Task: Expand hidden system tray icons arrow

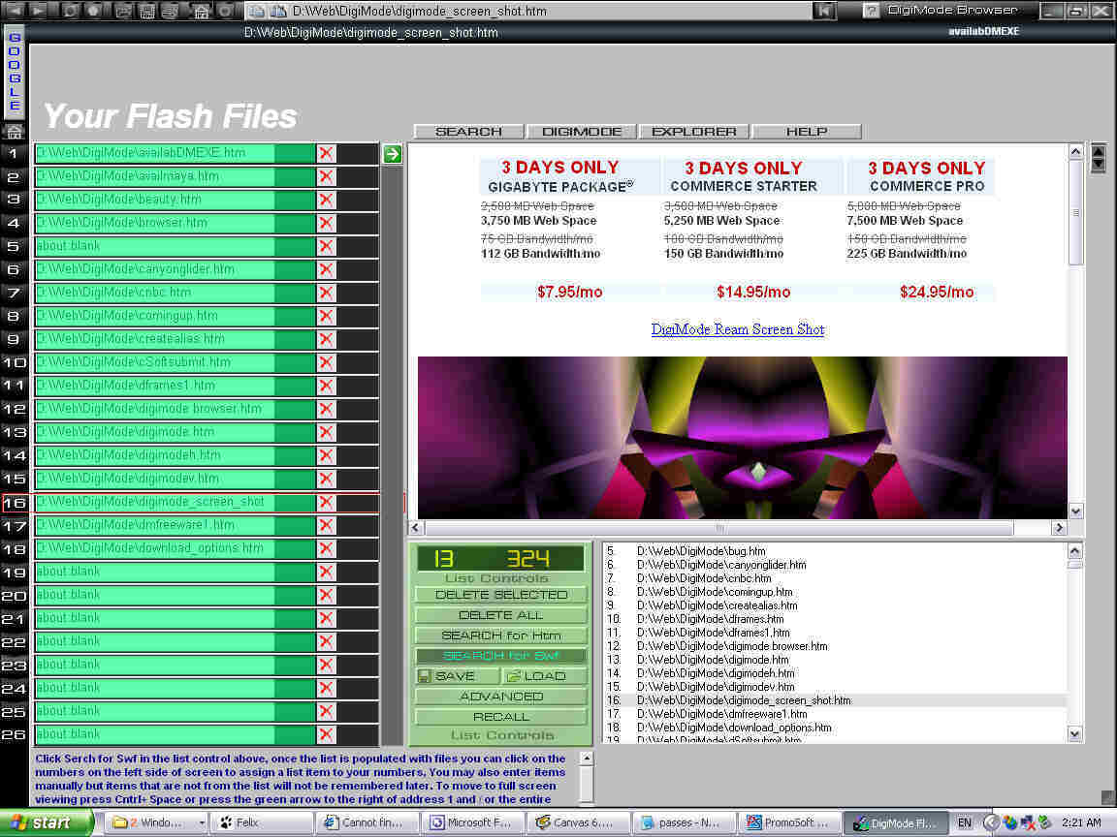Action: tap(990, 822)
